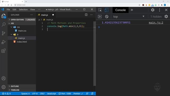Open index.html in the explorer
Image resolution: width=170 pixels, height=96 pixels.
coord(22,42)
